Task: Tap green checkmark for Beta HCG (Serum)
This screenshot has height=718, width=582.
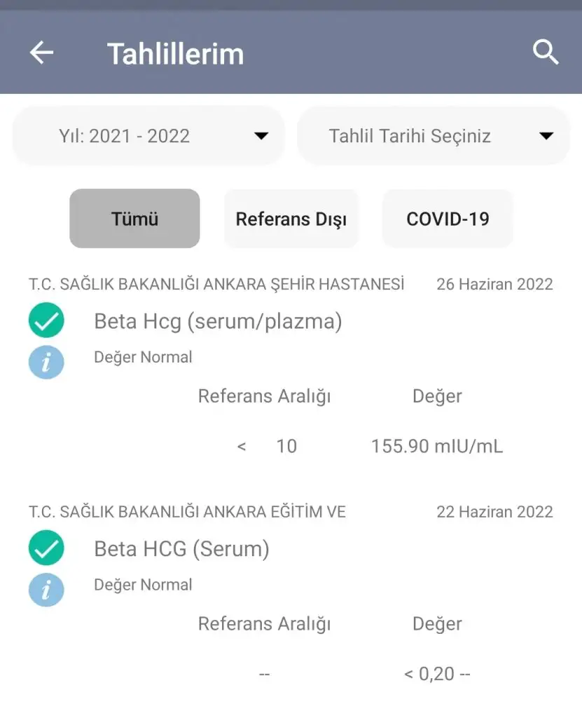Action: (x=46, y=548)
